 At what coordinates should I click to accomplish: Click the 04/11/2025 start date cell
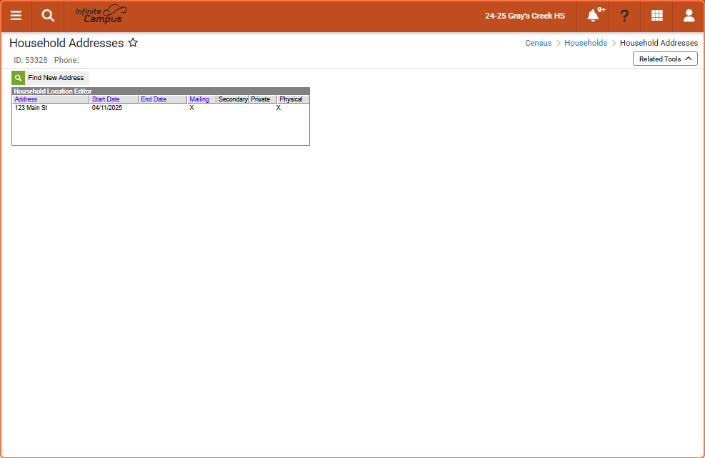pyautogui.click(x=107, y=108)
